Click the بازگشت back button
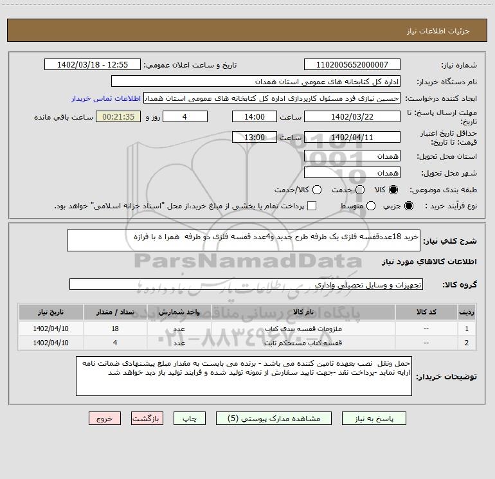The image size is (495, 479). [x=147, y=419]
